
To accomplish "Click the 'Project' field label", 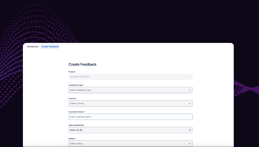I will (72, 72).
